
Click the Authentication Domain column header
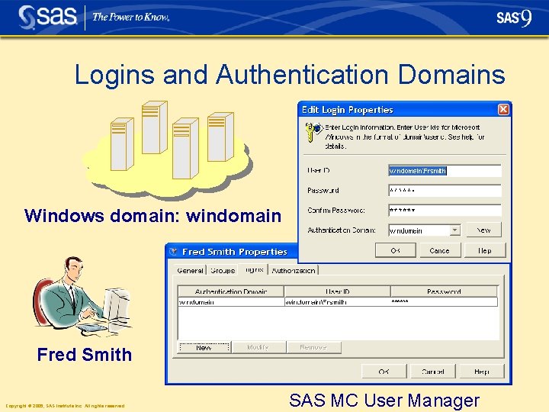pyautogui.click(x=231, y=291)
